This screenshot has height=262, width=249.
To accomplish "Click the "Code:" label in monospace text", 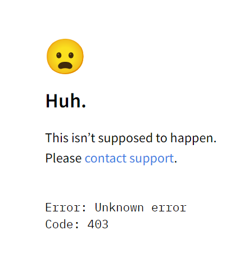I will coord(62,224).
